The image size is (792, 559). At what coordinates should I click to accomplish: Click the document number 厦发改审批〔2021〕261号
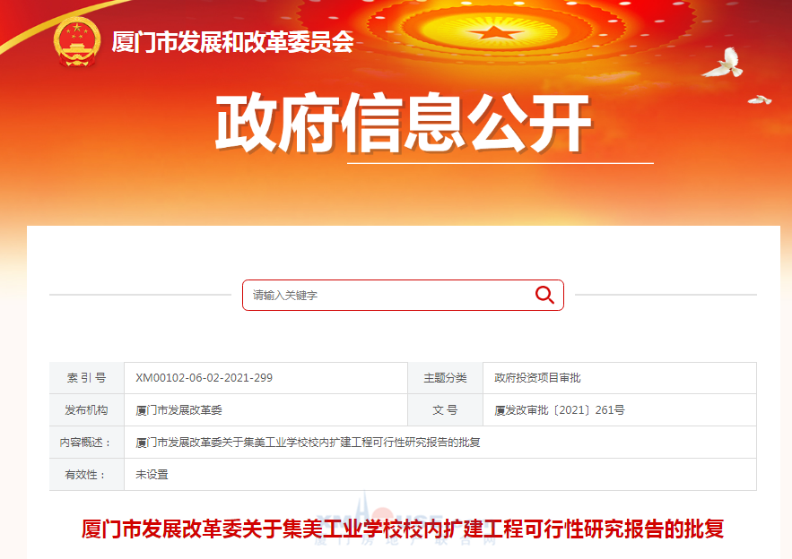click(x=559, y=410)
